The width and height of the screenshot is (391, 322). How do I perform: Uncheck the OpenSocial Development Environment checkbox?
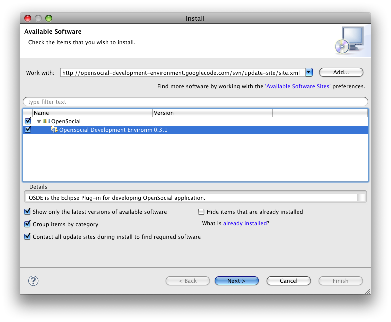28,129
